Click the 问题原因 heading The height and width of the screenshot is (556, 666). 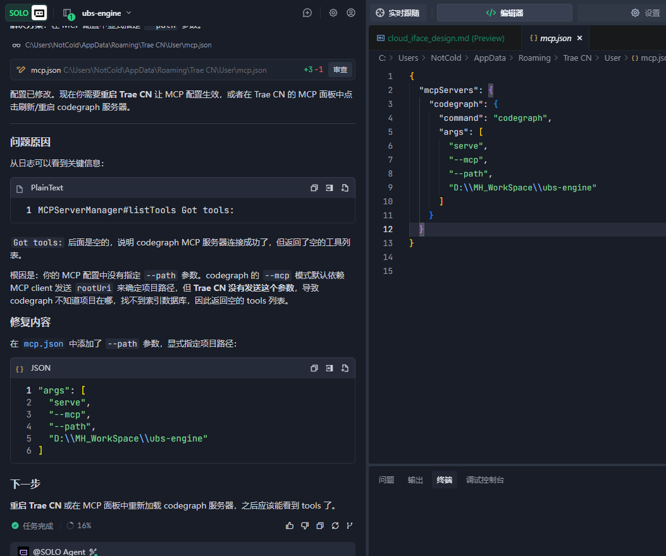[x=30, y=142]
